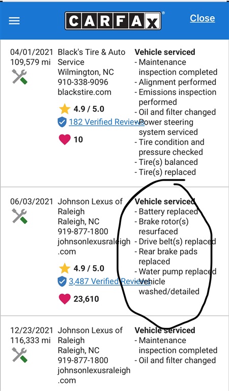Viewport: 229px width, 391px height.
Task: Select phone 919-877-1800 under 06/03/2021 entry
Action: point(83,232)
